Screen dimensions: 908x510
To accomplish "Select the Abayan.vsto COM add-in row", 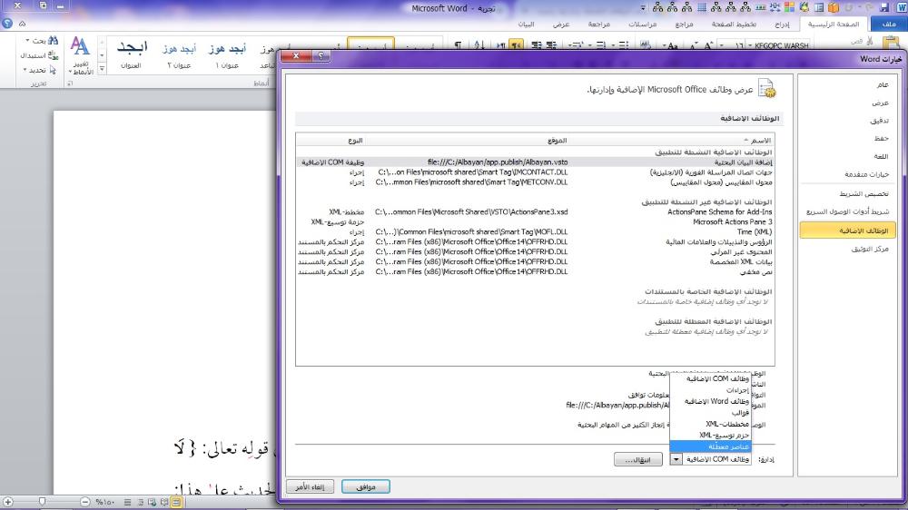I will (535, 162).
